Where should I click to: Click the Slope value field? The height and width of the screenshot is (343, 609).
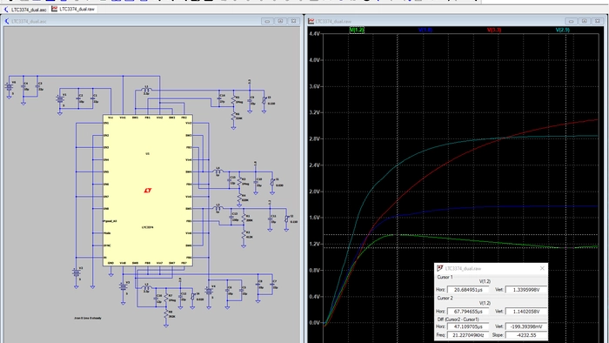coord(526,335)
